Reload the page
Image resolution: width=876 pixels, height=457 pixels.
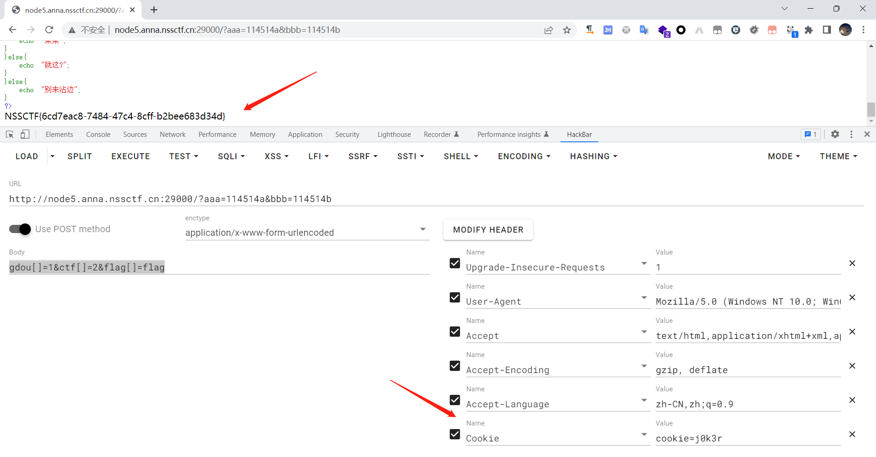coord(49,30)
